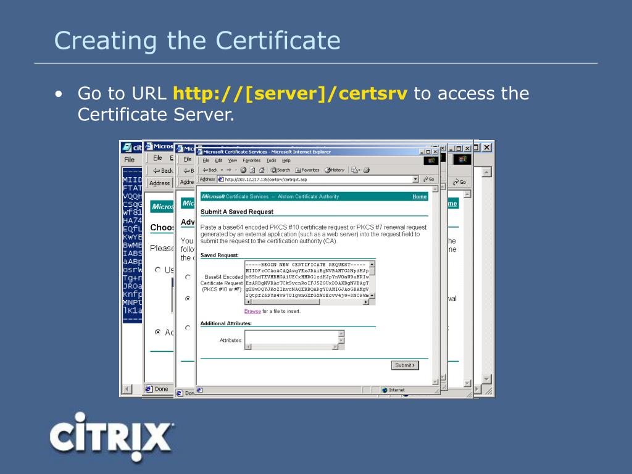Click the down arrow of the certificate request box
The image size is (632, 474).
coord(372,296)
